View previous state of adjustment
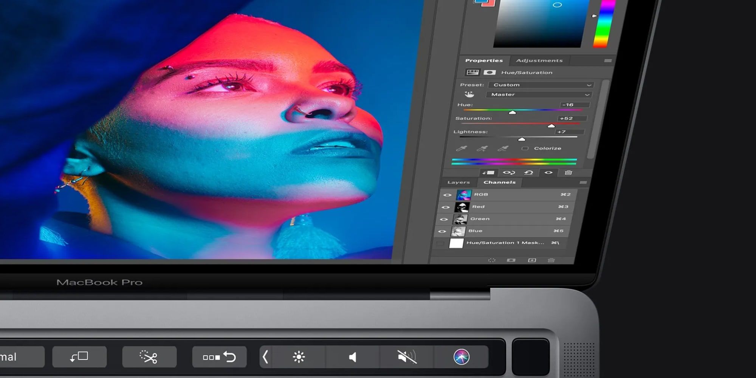This screenshot has width=756, height=378. [509, 173]
